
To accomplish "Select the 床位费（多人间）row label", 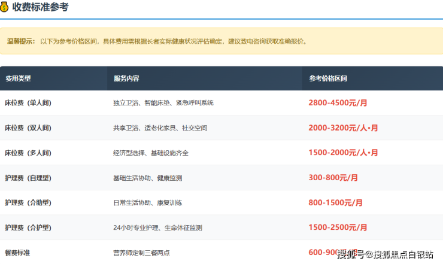I will tap(28, 153).
